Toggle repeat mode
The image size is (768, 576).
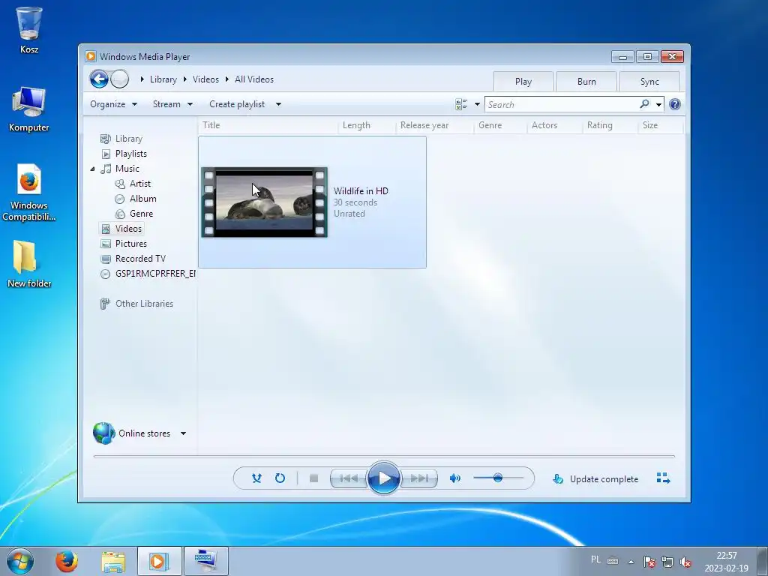coord(280,478)
